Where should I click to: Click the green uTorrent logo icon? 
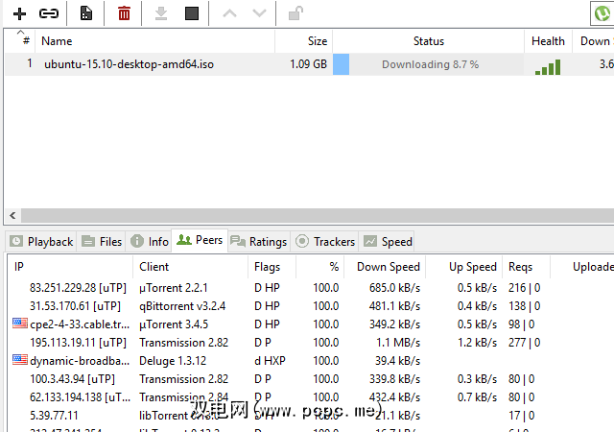click(602, 13)
